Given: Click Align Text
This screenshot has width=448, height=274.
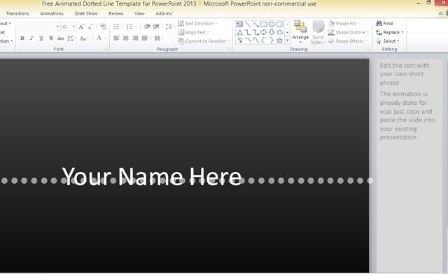Looking at the screenshot, I should click(x=194, y=32).
